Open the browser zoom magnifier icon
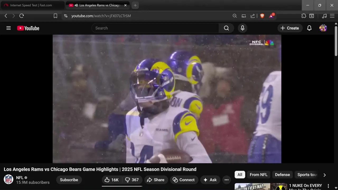338x190 pixels. point(235,16)
